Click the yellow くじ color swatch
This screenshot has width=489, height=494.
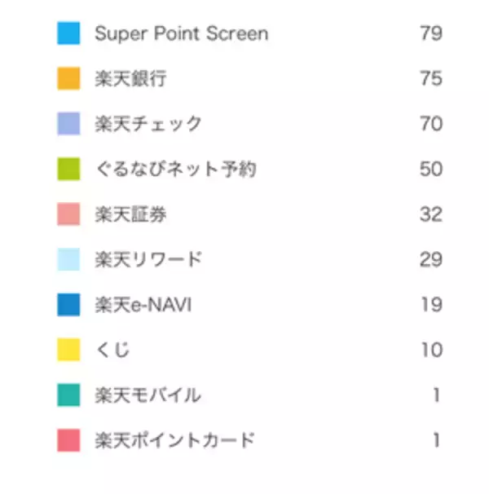click(68, 351)
